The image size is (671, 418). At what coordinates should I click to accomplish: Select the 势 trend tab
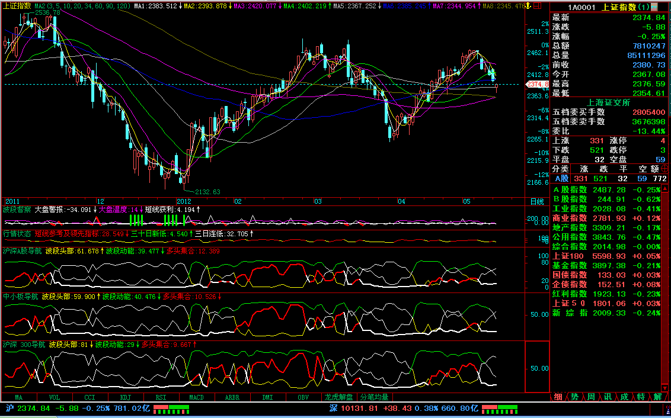575,397
